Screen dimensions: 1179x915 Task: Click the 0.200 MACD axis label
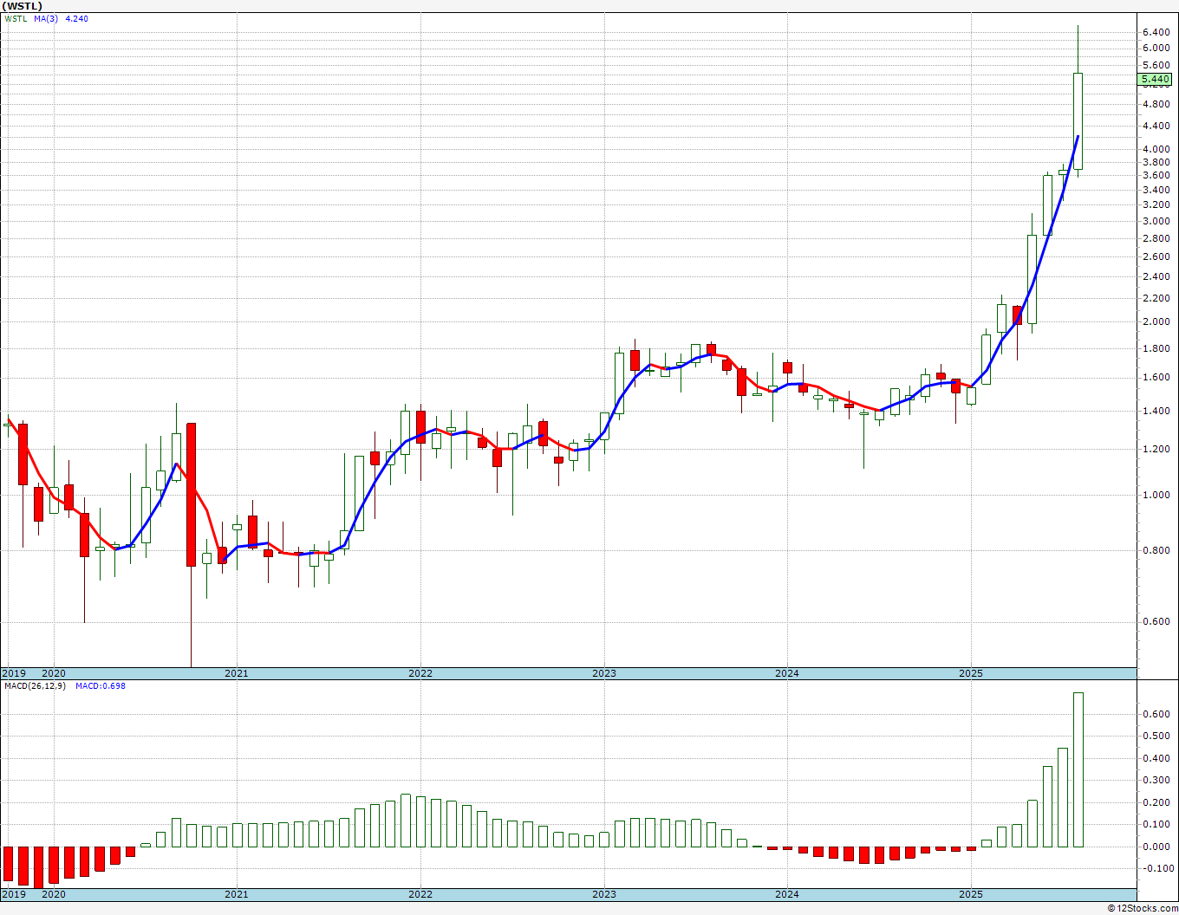click(1156, 803)
